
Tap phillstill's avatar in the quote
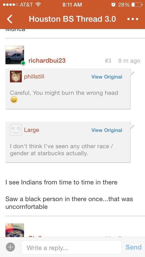[16, 76]
